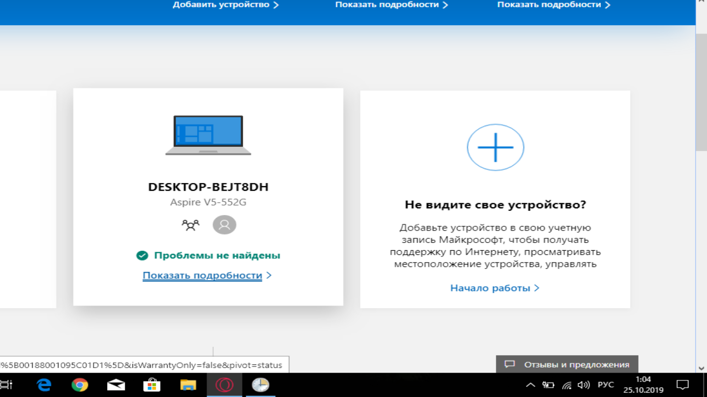Show hidden tray icons with the up chevron
The image size is (707, 397).
tap(531, 385)
